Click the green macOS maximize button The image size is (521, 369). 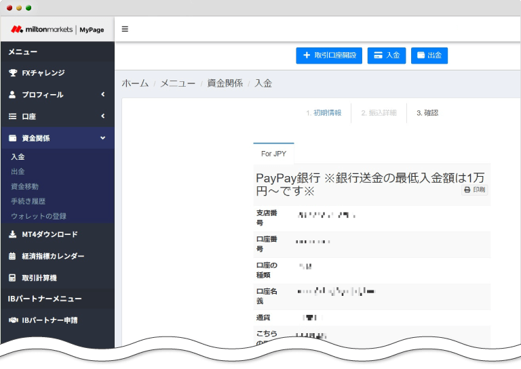28,8
